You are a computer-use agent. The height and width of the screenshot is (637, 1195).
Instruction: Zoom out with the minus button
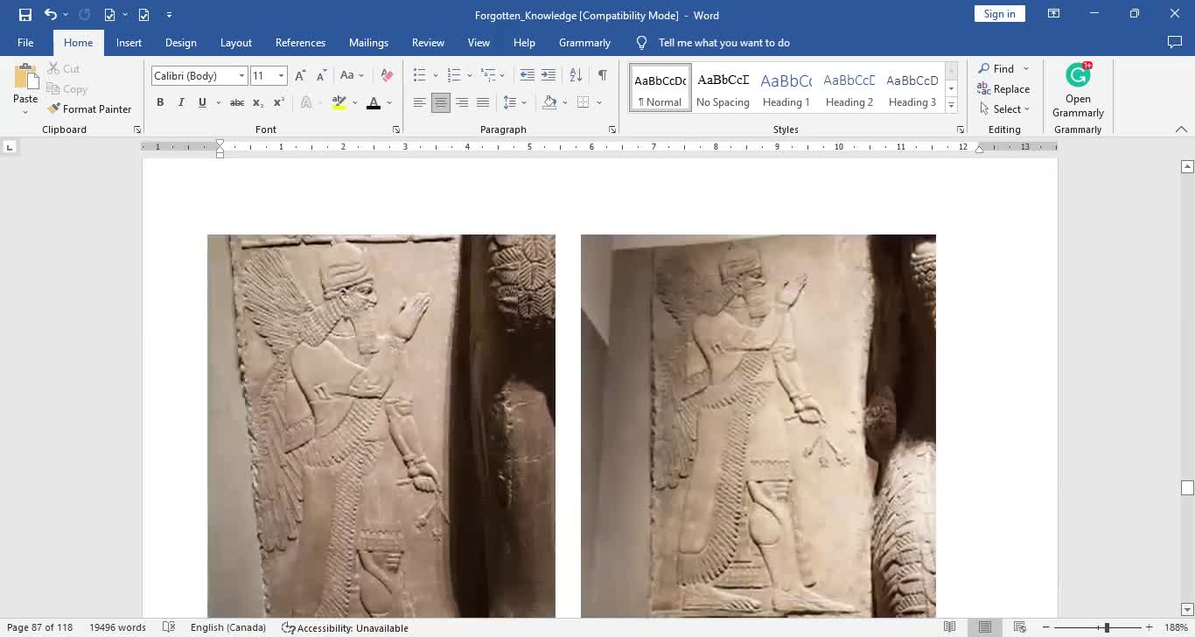(x=1045, y=627)
